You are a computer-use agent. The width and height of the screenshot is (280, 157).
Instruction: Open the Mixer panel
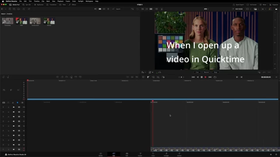[263, 5]
